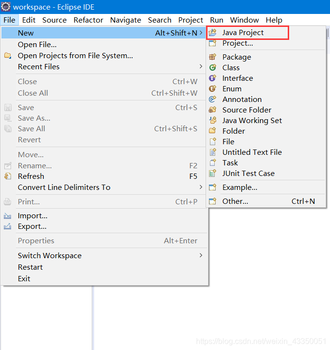Select JUnit Test Case entry
The image size is (330, 350).
[266, 173]
